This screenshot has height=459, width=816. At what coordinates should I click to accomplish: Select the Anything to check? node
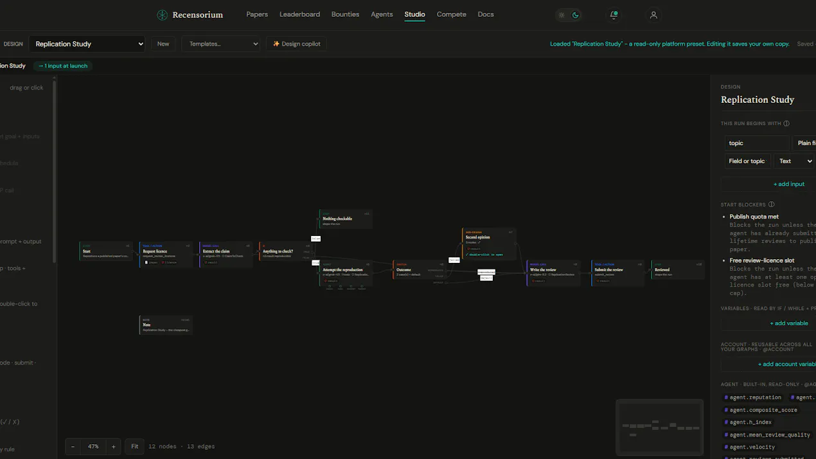click(286, 251)
